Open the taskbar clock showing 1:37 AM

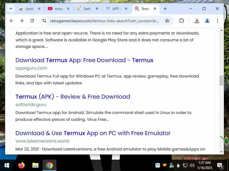pos(205,165)
